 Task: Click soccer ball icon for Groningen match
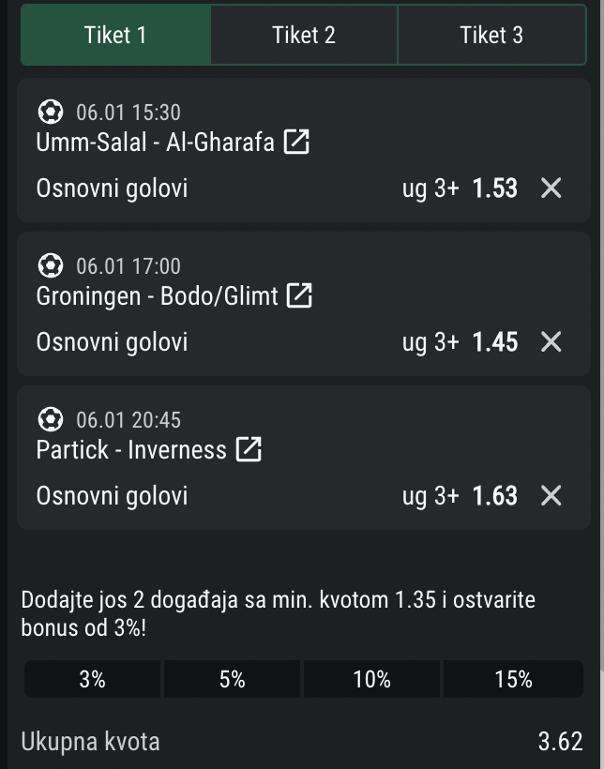click(x=50, y=266)
